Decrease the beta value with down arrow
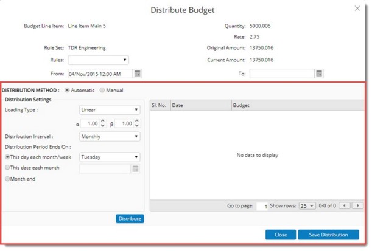 [137, 126]
